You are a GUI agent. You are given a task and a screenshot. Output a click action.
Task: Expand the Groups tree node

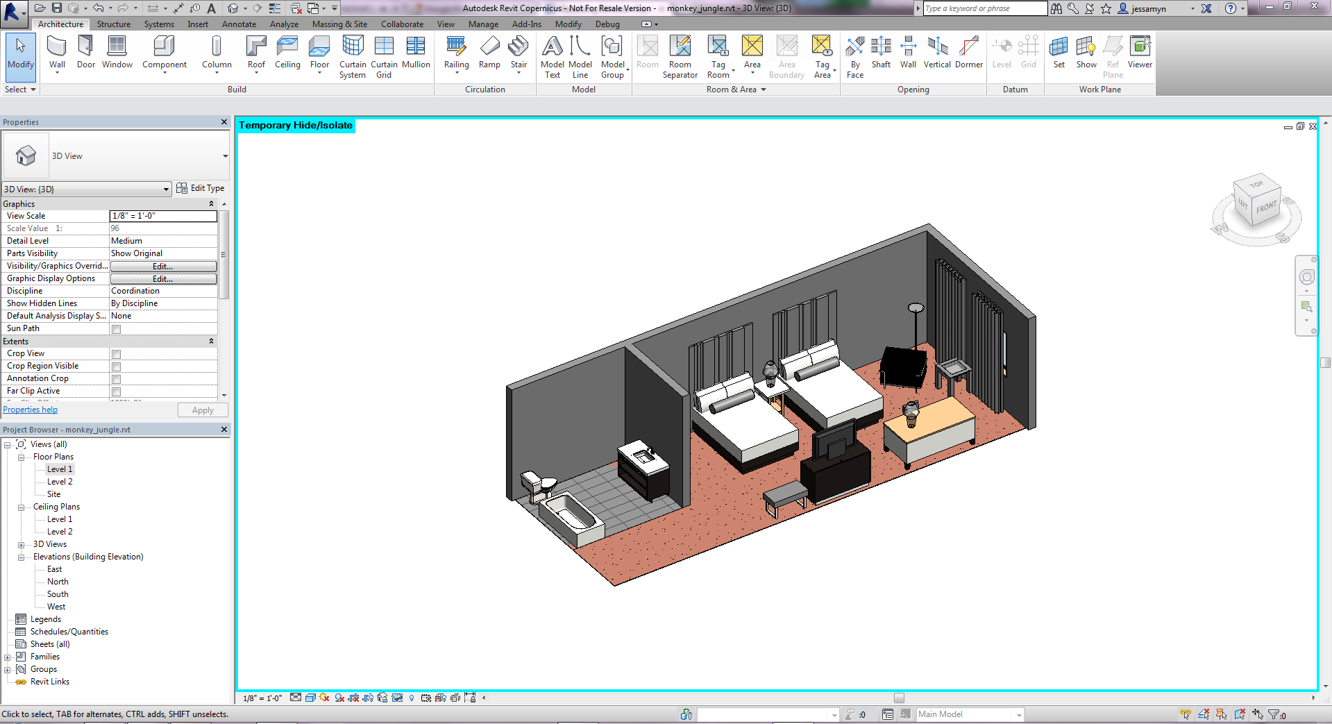click(7, 670)
